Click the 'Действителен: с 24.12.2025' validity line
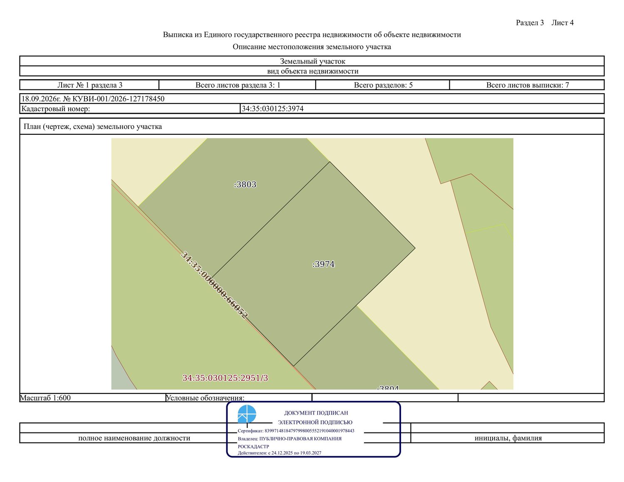The height and width of the screenshot is (482, 624). pos(280,453)
